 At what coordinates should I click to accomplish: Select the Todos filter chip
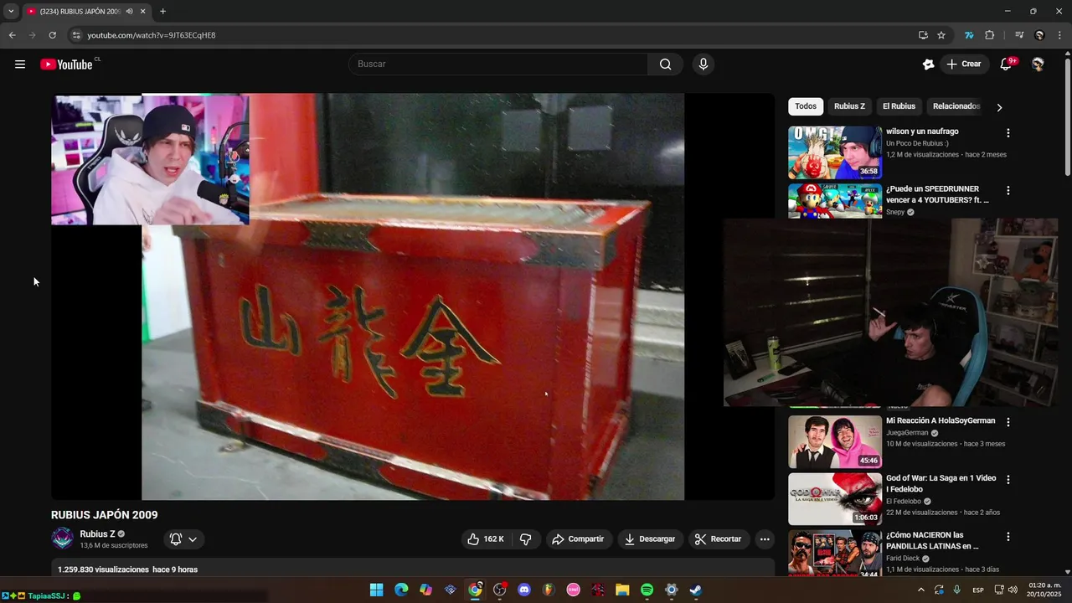806,106
